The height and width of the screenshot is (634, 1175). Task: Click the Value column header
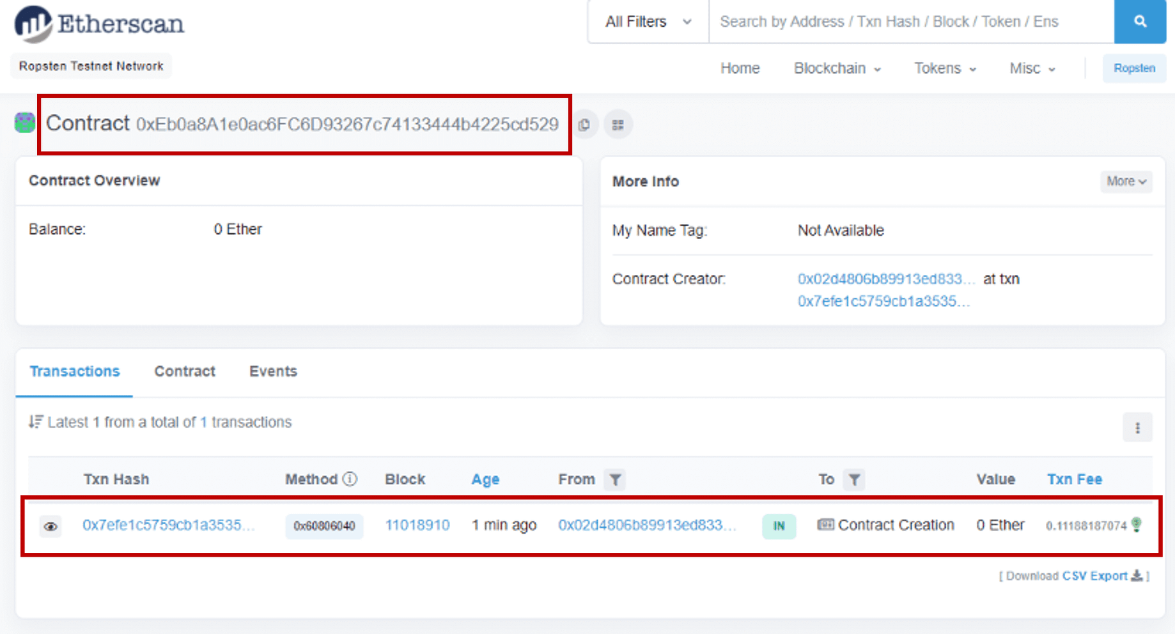(x=995, y=479)
